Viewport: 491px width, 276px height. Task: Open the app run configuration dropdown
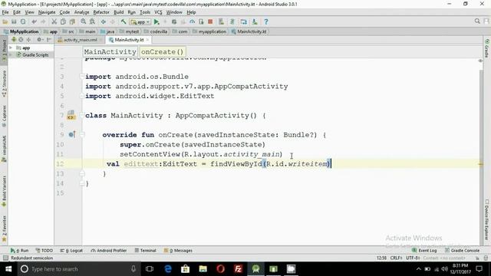point(140,22)
